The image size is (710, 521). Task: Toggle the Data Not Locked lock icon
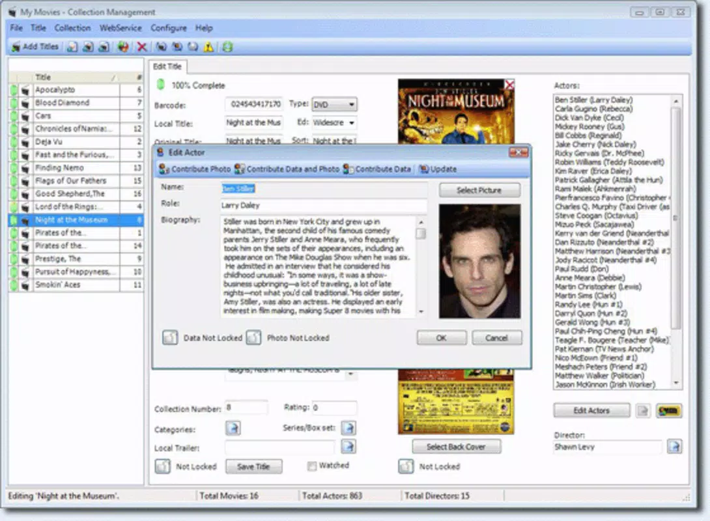click(x=170, y=338)
